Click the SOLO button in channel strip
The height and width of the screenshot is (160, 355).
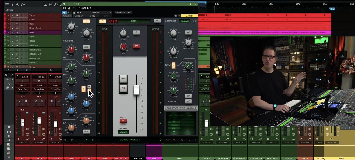(123, 79)
